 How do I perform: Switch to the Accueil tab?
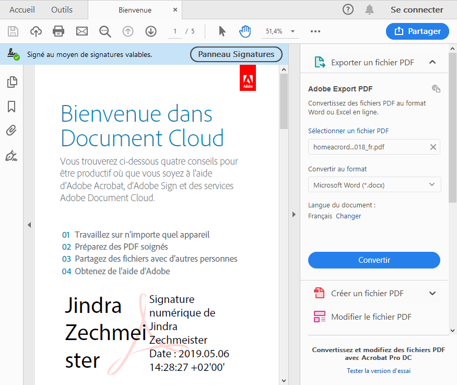22,10
